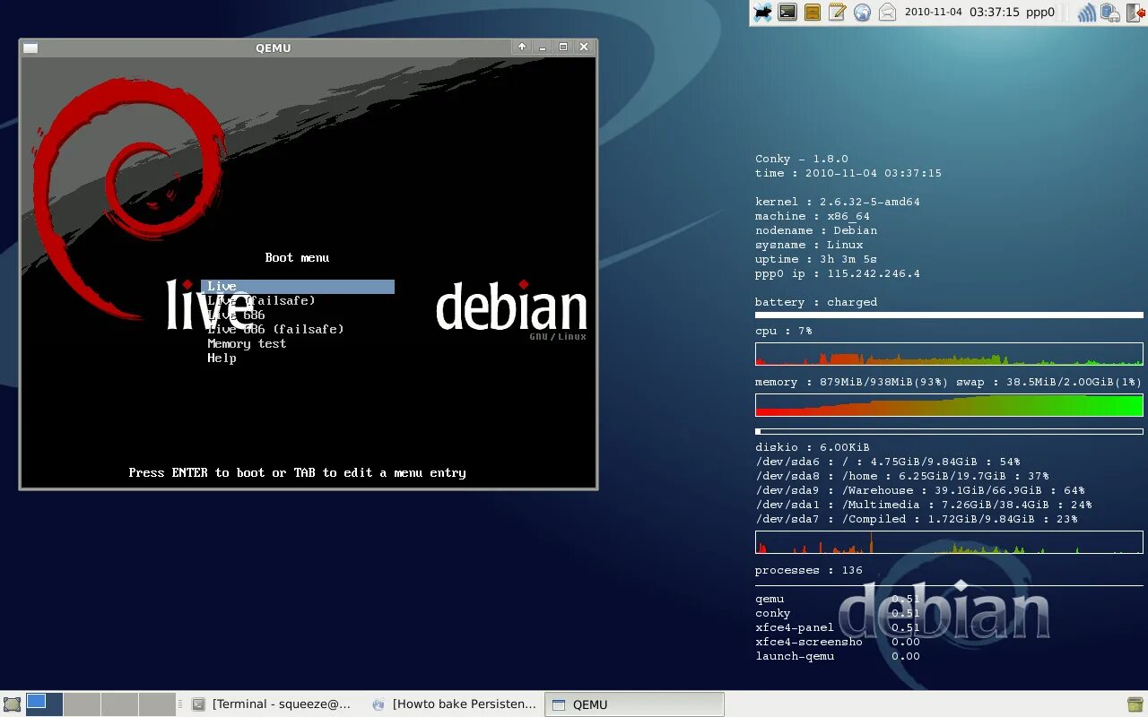Activate the QEMU taskbar button

pyautogui.click(x=634, y=704)
